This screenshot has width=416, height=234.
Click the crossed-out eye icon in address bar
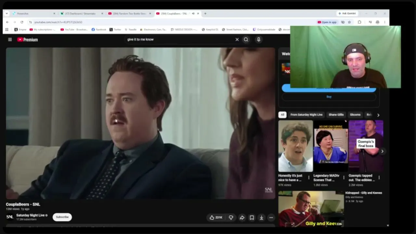tap(343, 22)
